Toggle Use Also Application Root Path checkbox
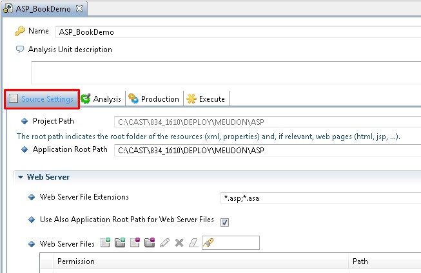Viewport: 421px width, 273px height. point(224,222)
